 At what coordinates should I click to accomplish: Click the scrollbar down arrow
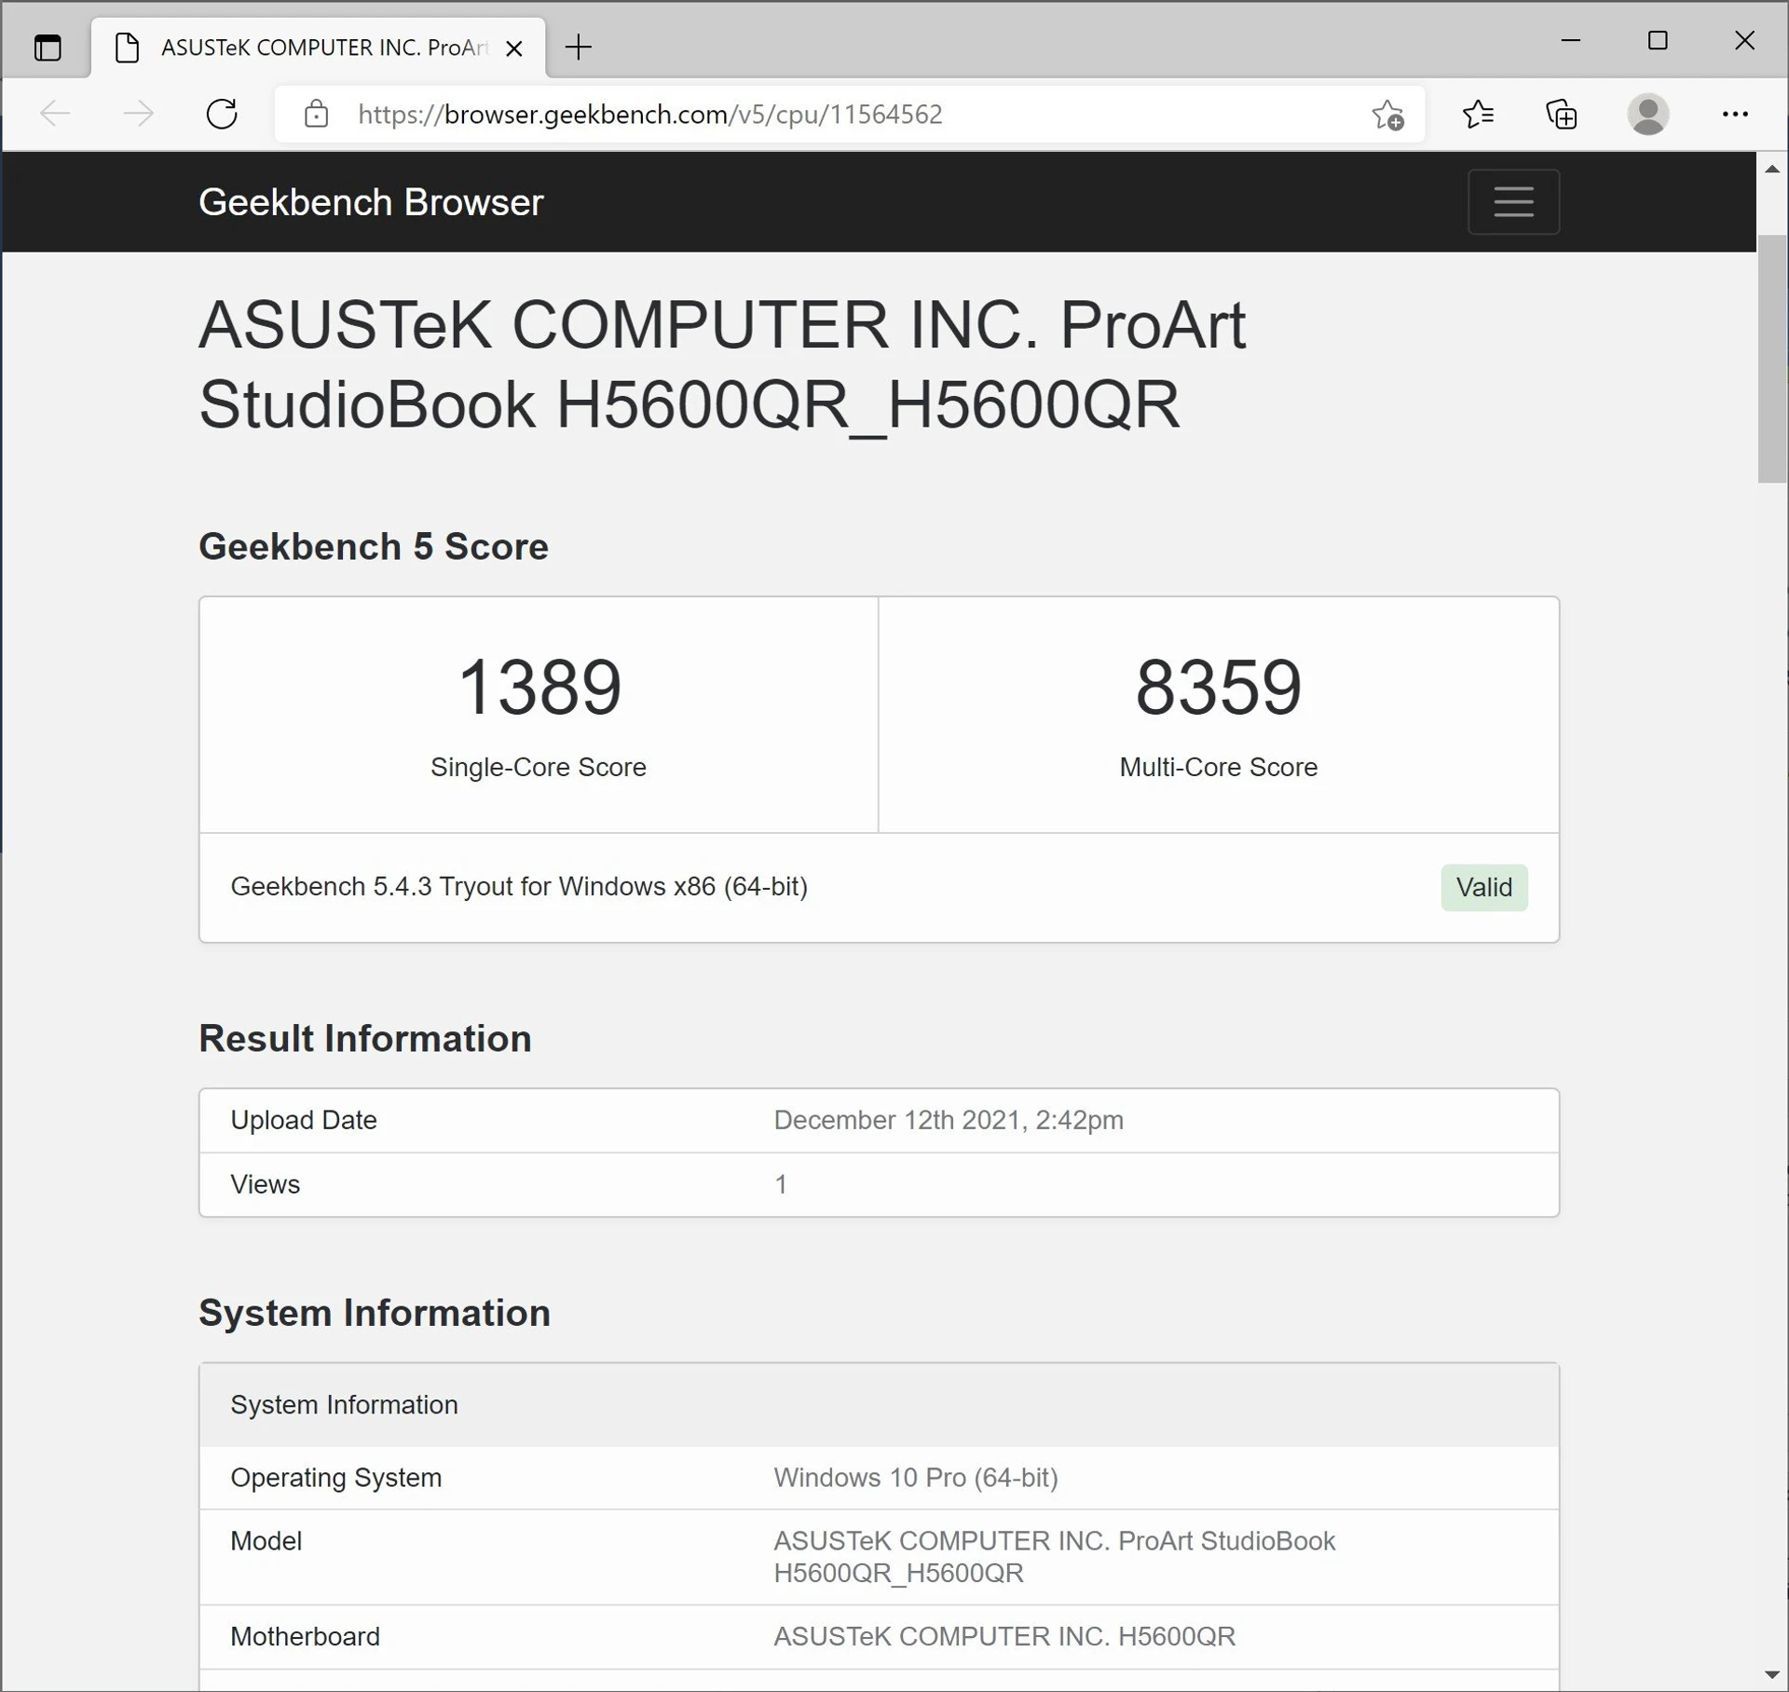click(1771, 1675)
